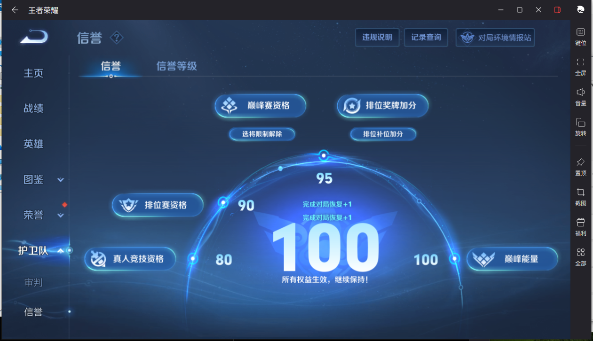
Task: Click the large 100 credit score
Action: (x=325, y=248)
